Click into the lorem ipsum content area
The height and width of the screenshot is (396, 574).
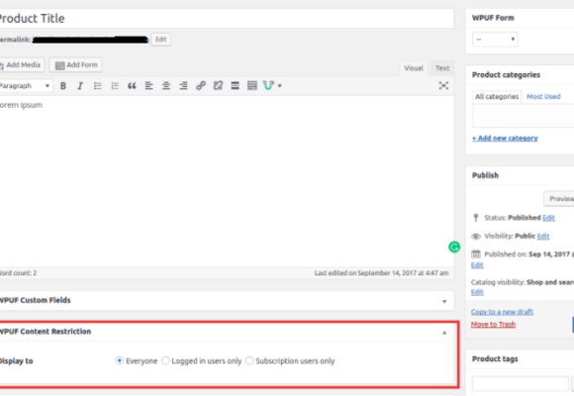(226, 181)
